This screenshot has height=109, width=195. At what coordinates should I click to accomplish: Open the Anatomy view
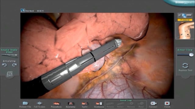70,104
